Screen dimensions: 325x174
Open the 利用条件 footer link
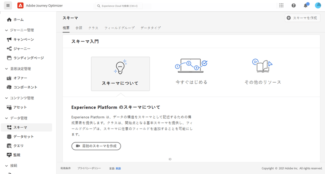pyautogui.click(x=65, y=168)
